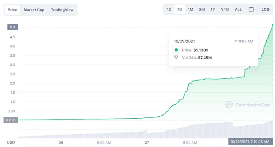Click the green dot at chart's latest point

[273, 25]
